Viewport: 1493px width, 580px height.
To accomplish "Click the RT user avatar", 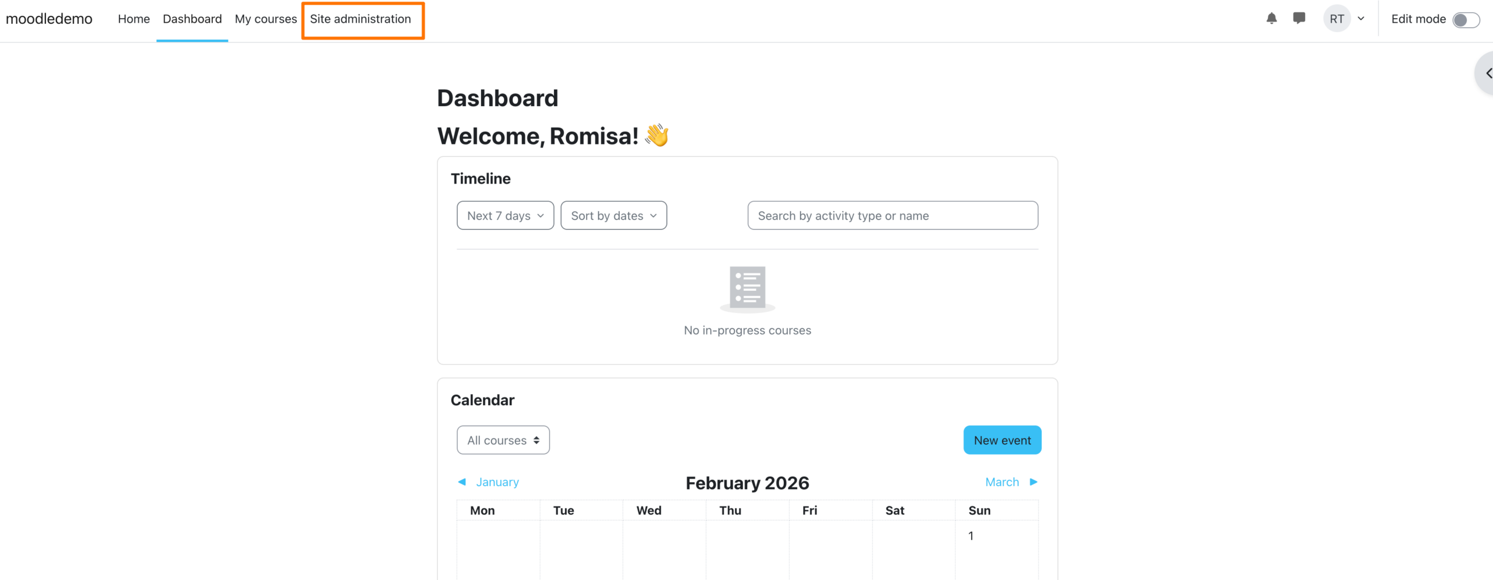I will [x=1337, y=19].
